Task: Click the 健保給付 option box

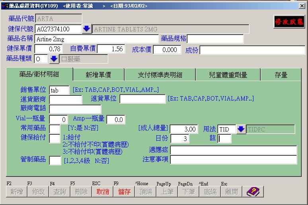Action: 55,138
